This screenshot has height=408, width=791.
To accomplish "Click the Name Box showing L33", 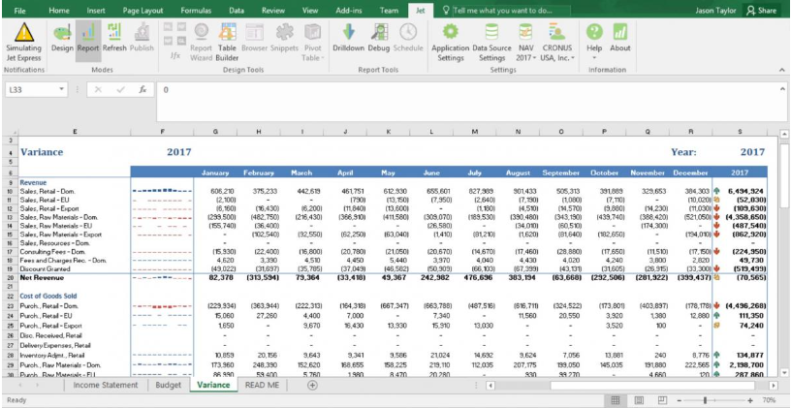I will click(31, 89).
